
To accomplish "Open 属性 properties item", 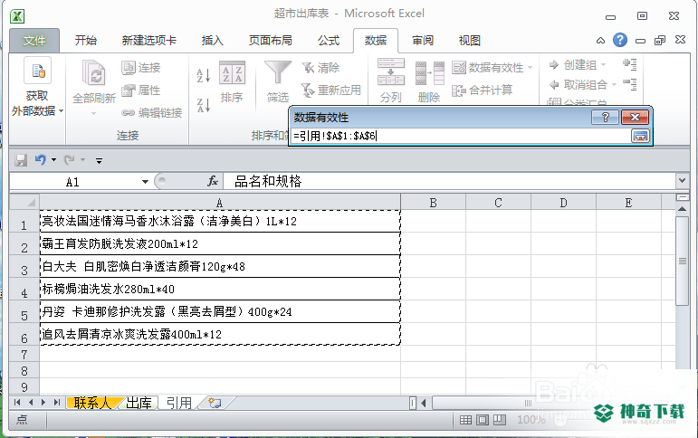I will [x=140, y=90].
